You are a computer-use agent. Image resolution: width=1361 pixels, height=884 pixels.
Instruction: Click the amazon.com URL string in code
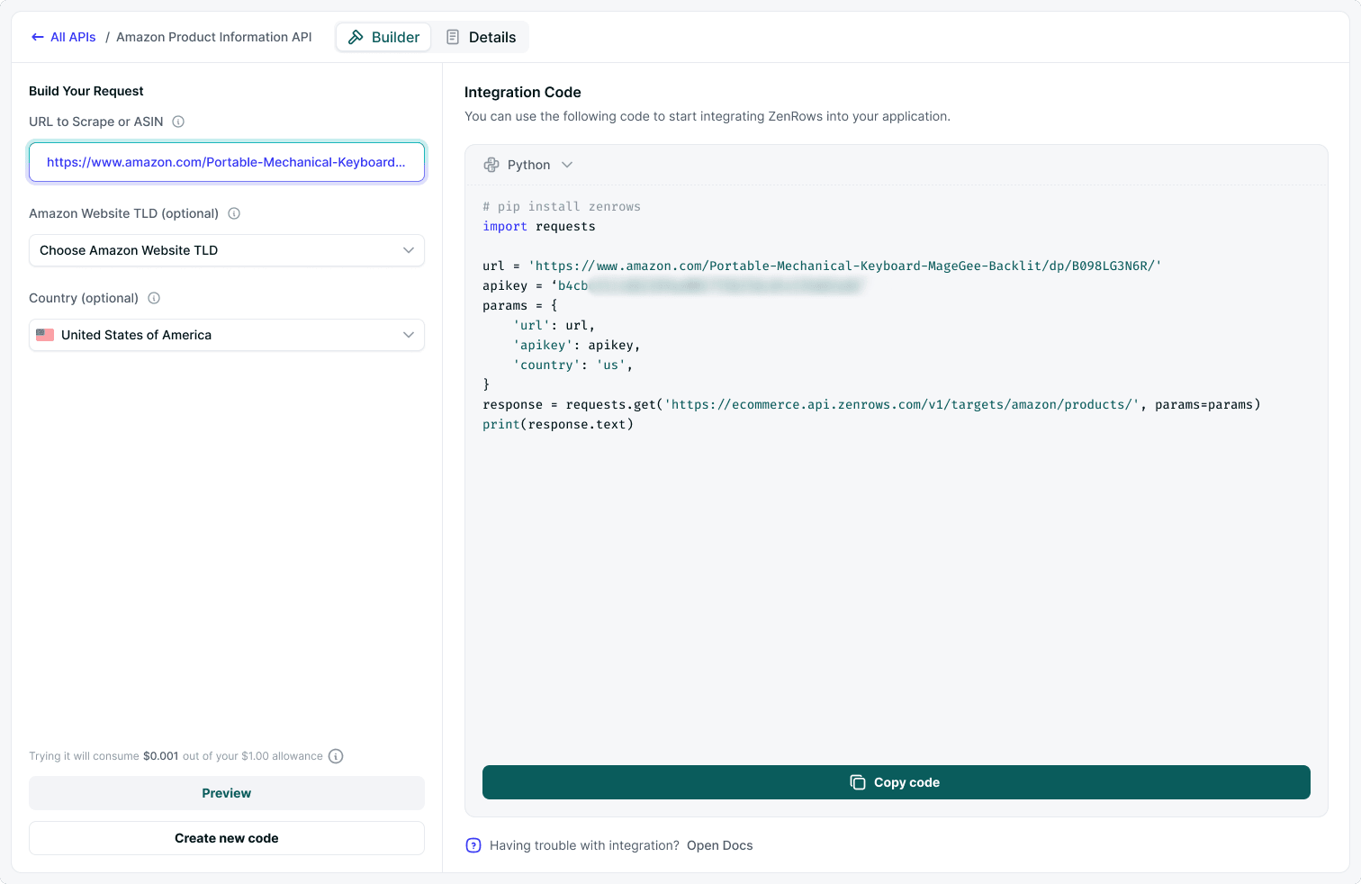(844, 266)
